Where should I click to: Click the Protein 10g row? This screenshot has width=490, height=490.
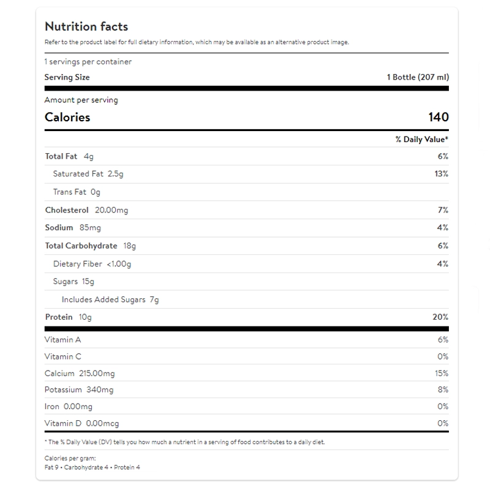68,317
